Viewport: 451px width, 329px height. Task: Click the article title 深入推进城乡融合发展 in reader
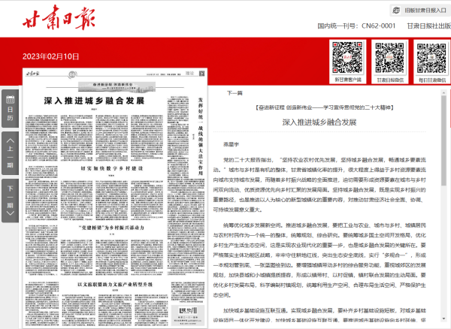pos(319,122)
